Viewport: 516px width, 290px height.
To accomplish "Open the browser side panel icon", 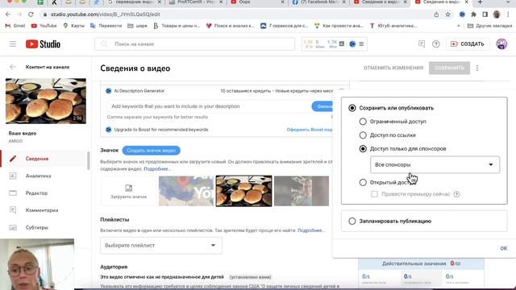I will [485, 14].
